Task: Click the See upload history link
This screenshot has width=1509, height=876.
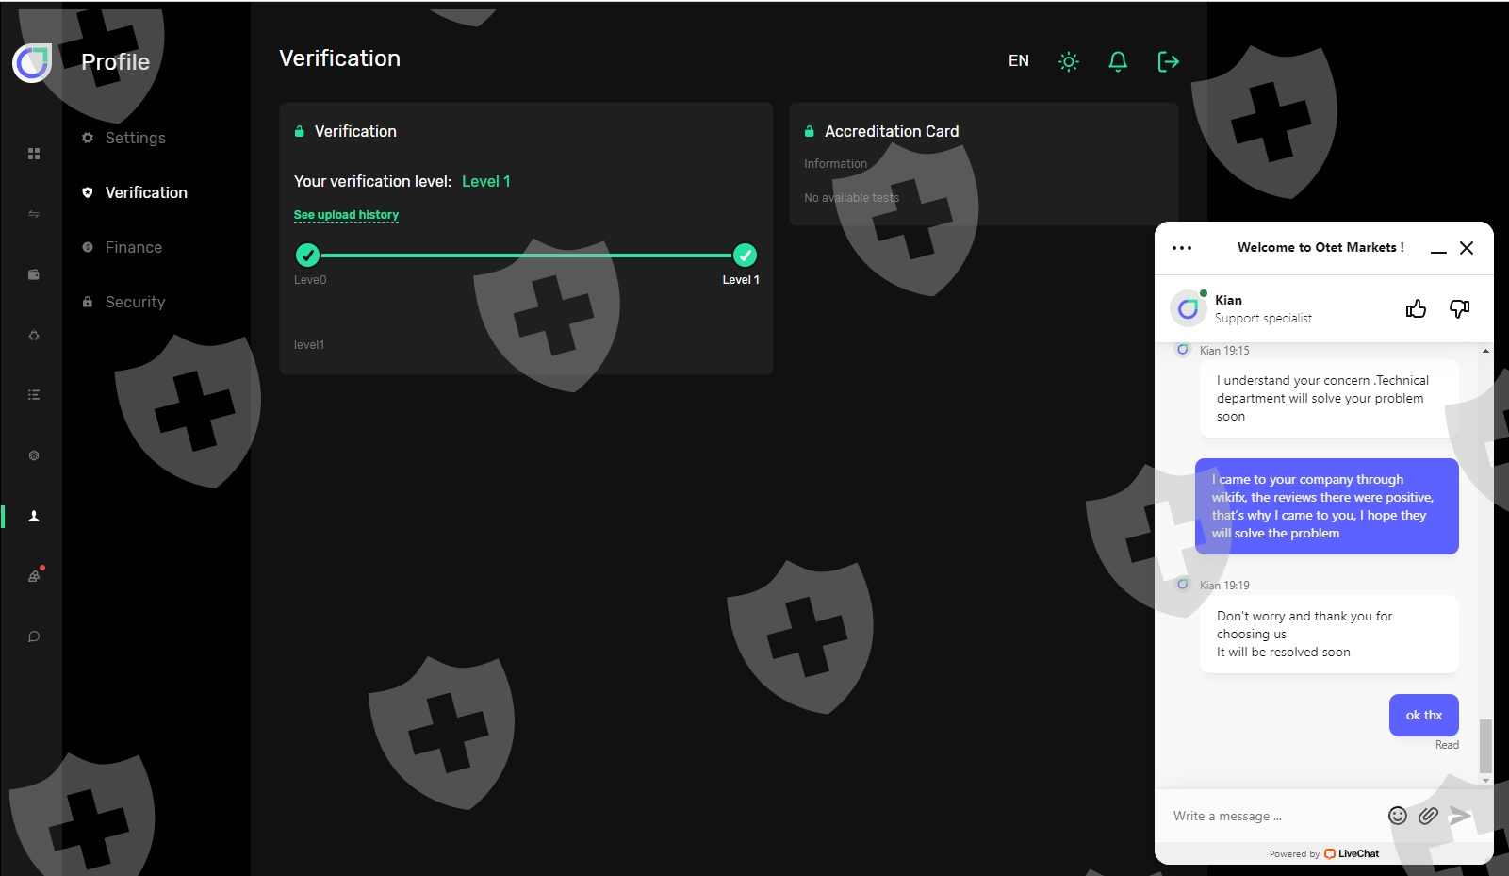Action: (x=346, y=215)
